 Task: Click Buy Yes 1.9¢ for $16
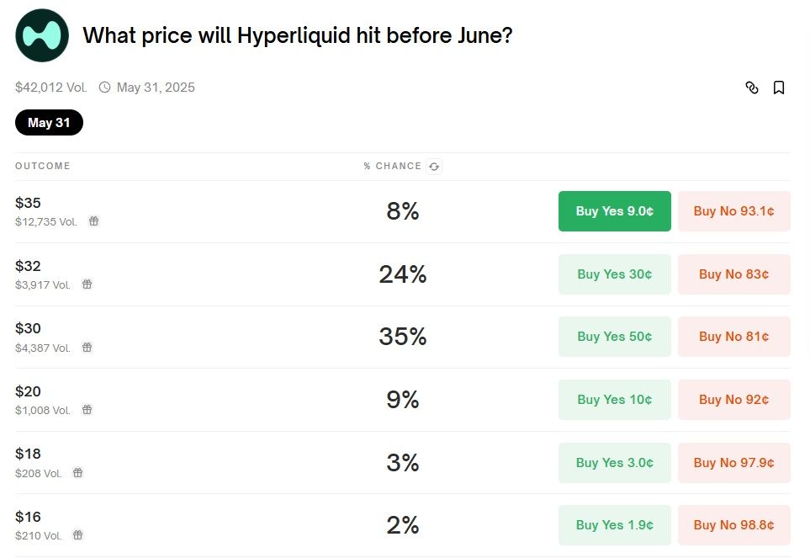coord(614,525)
